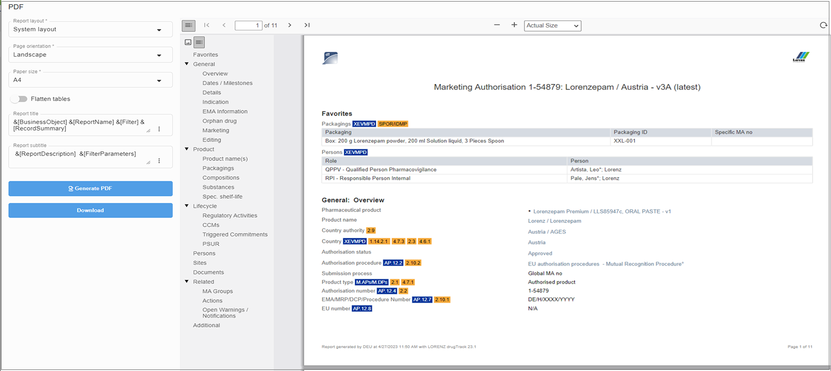Image resolution: width=831 pixels, height=371 pixels.
Task: Select Packagings outline item
Action: pos(218,168)
